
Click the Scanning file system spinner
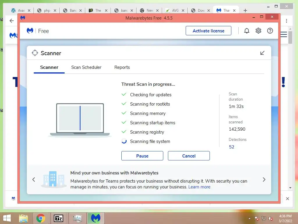[x=124, y=141]
